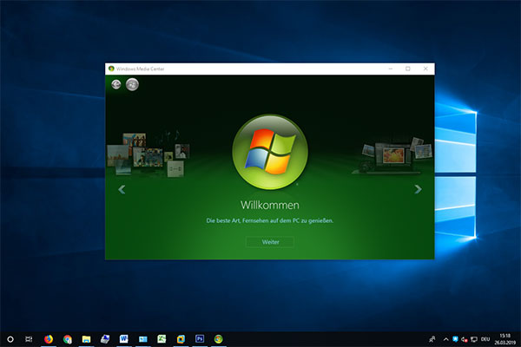Click the laptop pictures thumbnail on right

pyautogui.click(x=392, y=155)
